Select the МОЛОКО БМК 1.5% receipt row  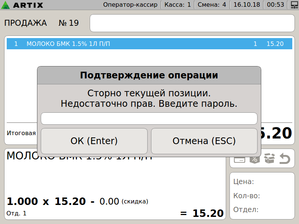click(x=149, y=44)
